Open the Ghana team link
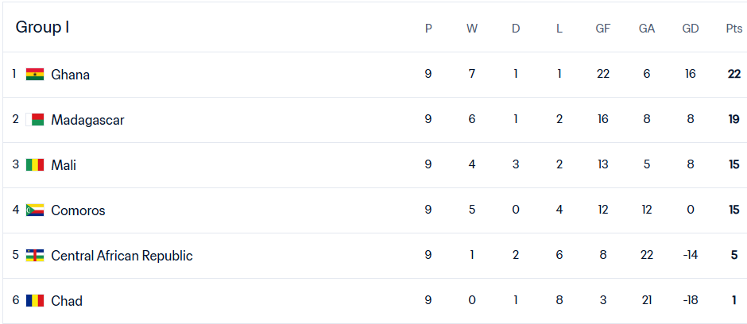Viewport: 747px width, 324px height. (x=70, y=75)
